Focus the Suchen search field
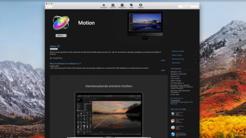 [x=188, y=7]
